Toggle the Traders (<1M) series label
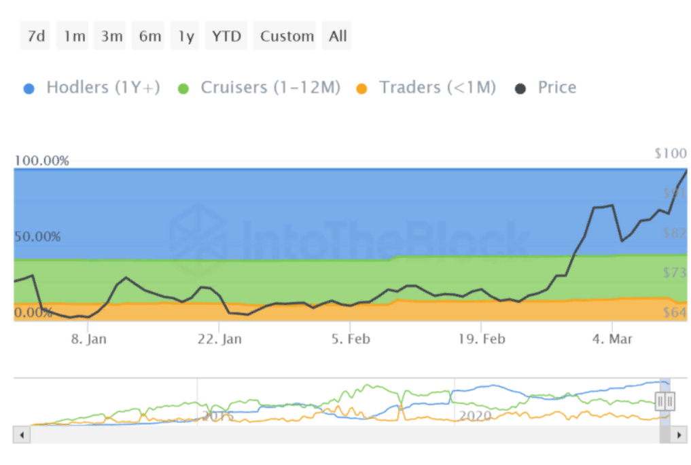Screen dimensions: 691x465 click(x=438, y=88)
